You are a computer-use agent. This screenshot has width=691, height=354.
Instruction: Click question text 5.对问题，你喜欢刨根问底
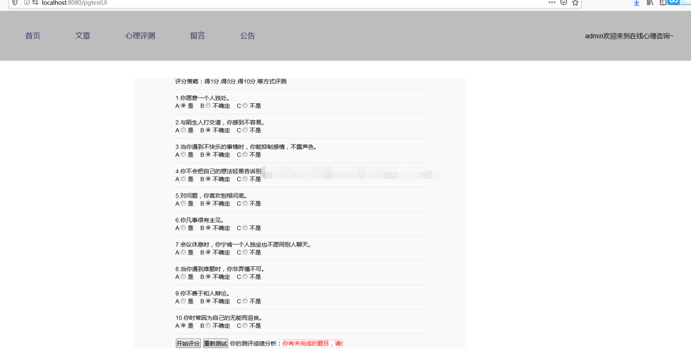click(x=211, y=196)
